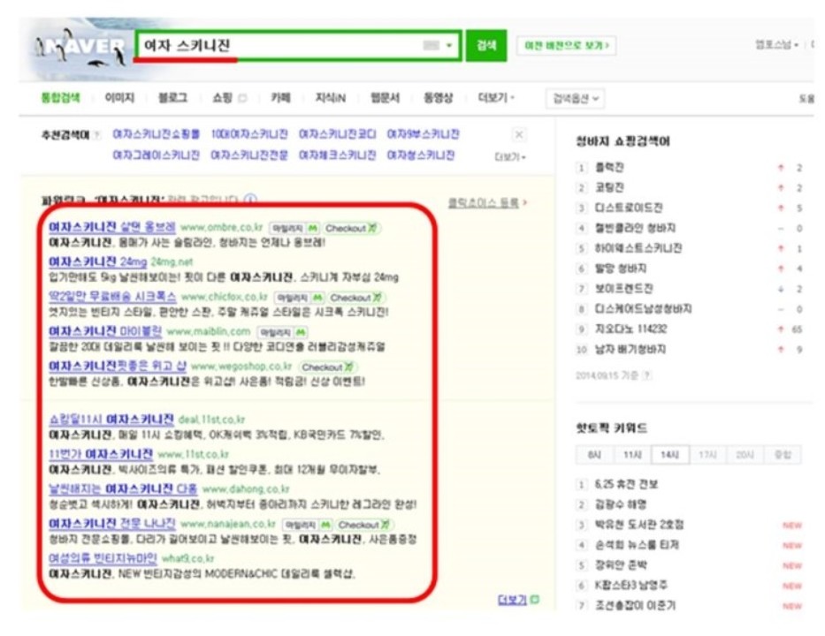Expand 더보기 in the 추천검색어 area

[x=510, y=156]
